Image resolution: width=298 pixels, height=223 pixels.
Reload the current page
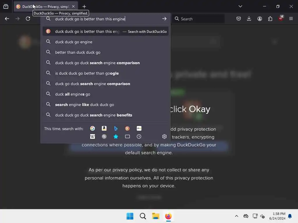coord(28,19)
